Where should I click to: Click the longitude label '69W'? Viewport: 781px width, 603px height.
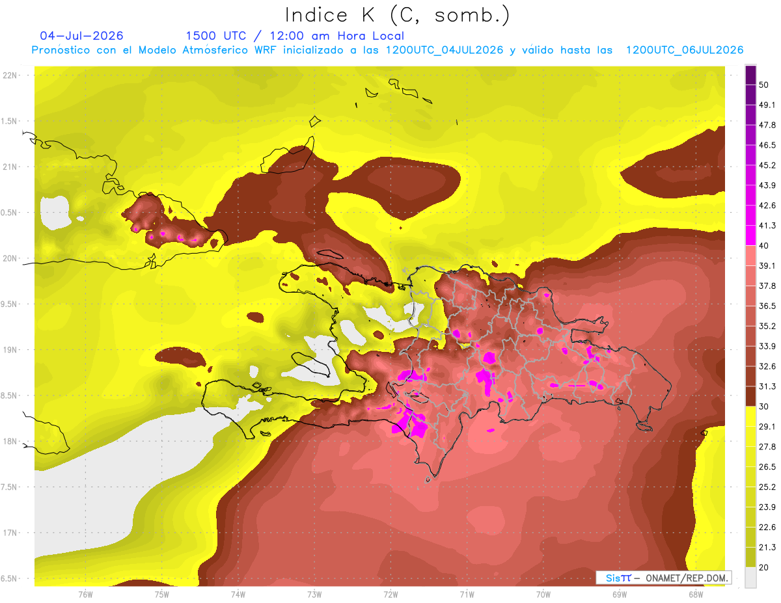click(x=619, y=595)
